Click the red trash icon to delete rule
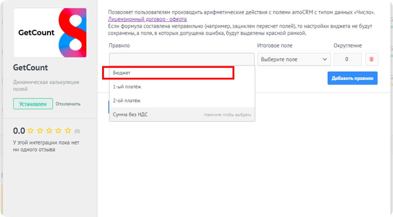The image size is (393, 217). (x=371, y=59)
